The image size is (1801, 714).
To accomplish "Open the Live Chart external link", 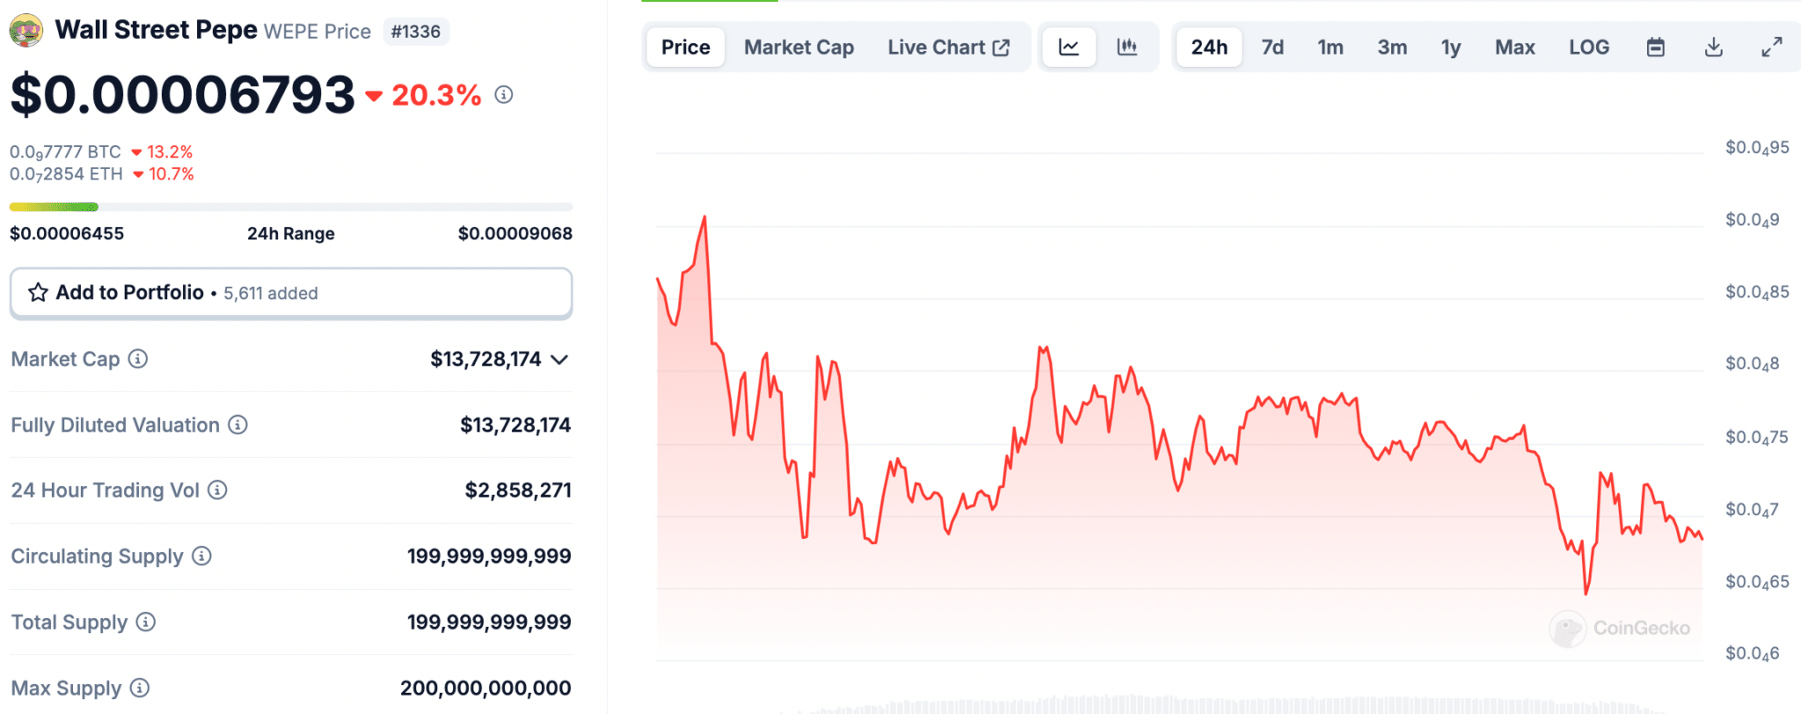I will [x=948, y=47].
